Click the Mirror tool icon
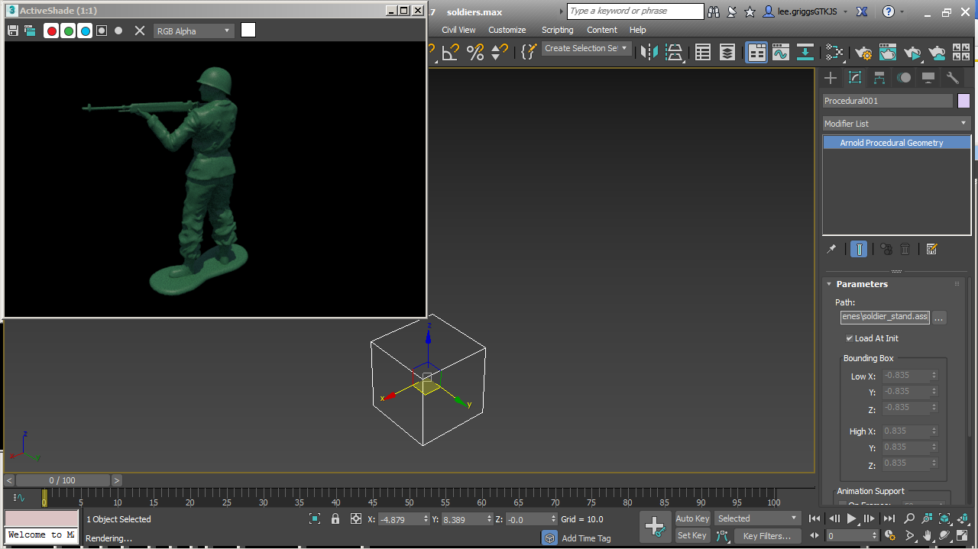The height and width of the screenshot is (549, 978). tap(649, 52)
